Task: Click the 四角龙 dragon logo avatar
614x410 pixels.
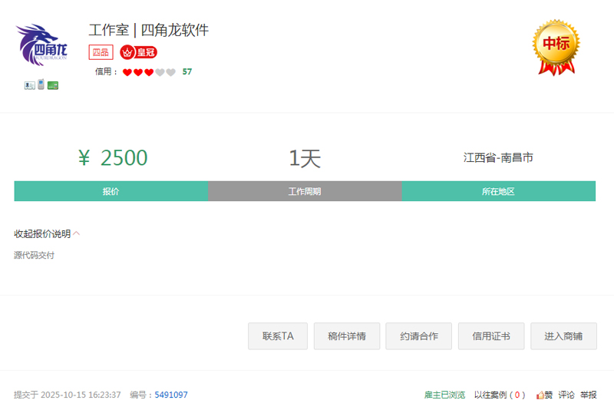Action: [42, 43]
